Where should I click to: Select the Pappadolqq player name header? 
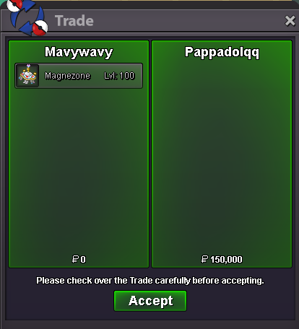pyautogui.click(x=222, y=52)
